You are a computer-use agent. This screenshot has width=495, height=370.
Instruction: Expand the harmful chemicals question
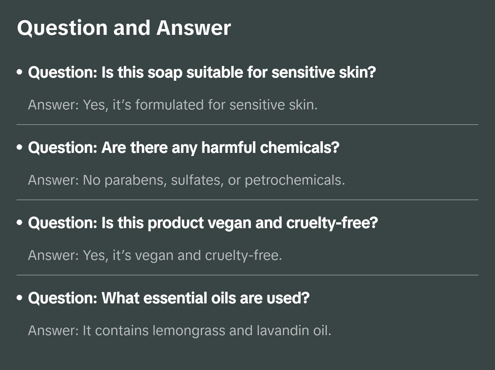184,148
